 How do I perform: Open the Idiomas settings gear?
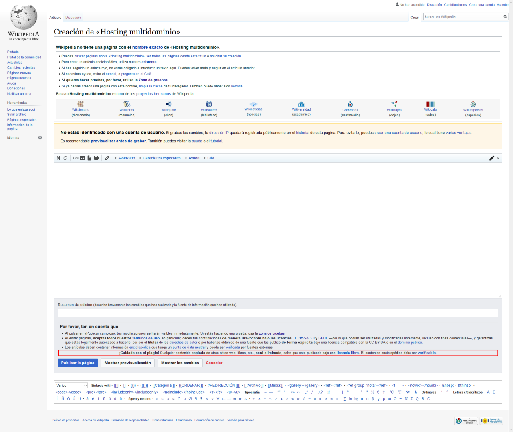click(40, 137)
